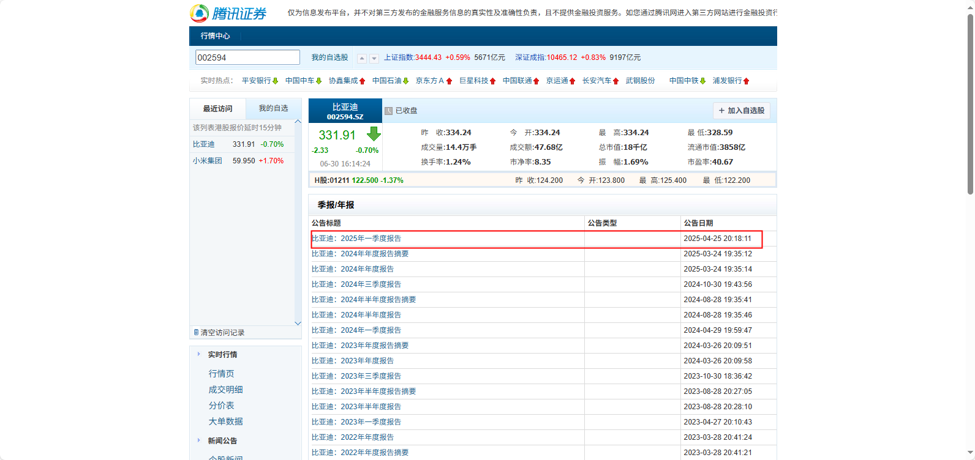
Task: Open 比亚迪：2022年年度报告
Action: coord(353,437)
